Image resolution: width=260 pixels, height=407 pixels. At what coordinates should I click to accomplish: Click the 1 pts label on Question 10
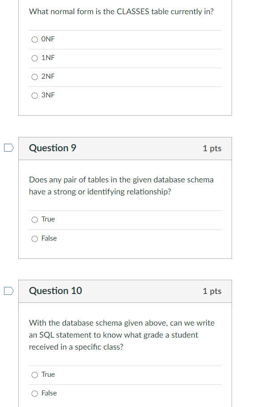(212, 291)
